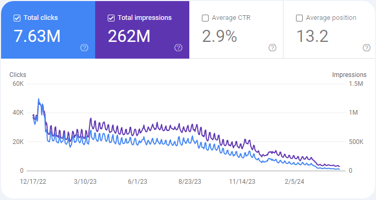Click the 6/1/23 date label
The image size is (376, 200).
coord(138,182)
